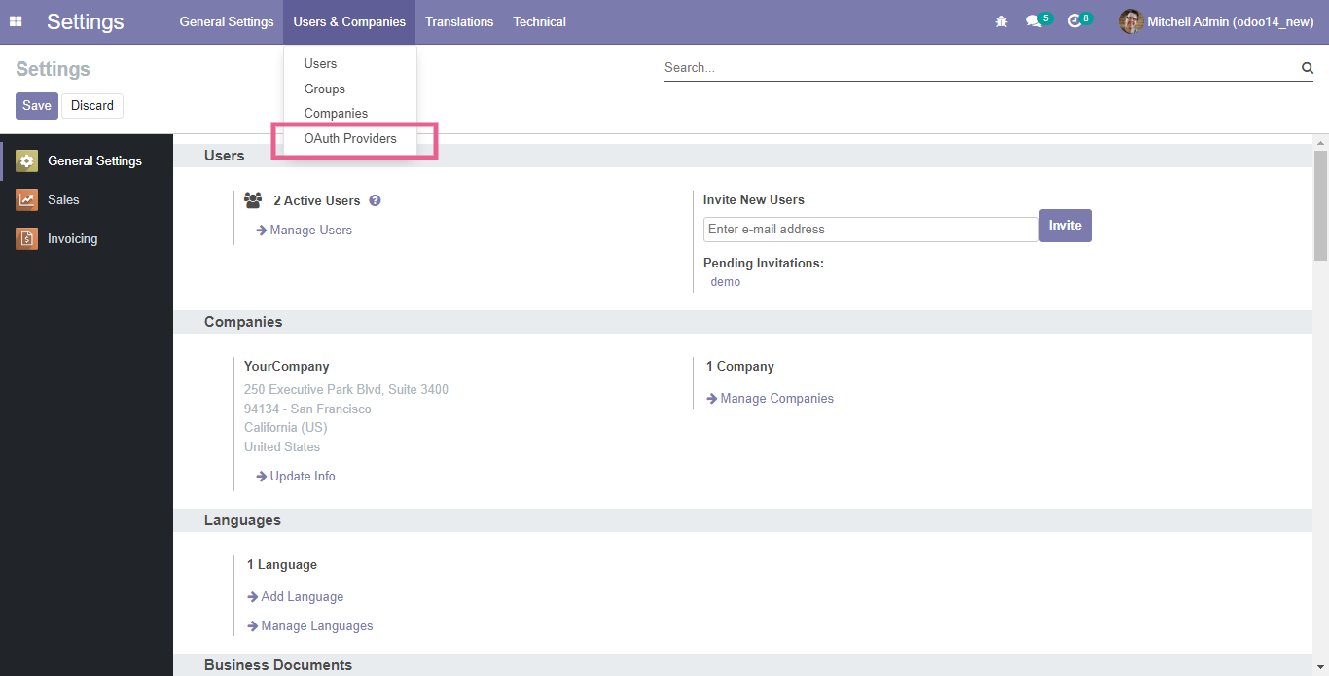Viewport: 1329px width, 676px height.
Task: Select the Invoicing icon in sidebar
Action: (x=27, y=239)
